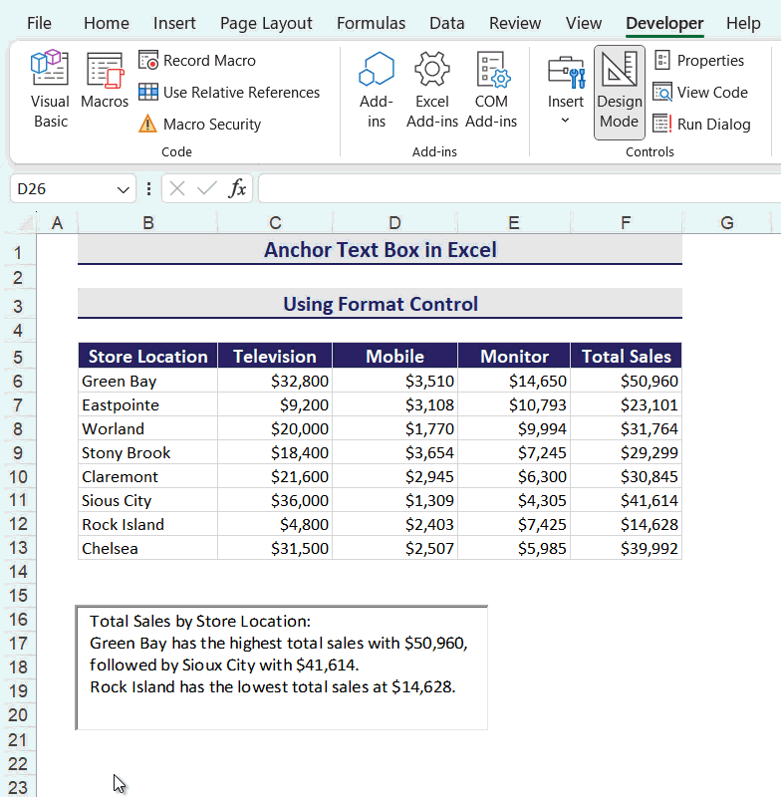Click the 'Store Location' header cell
This screenshot has height=797, width=781.
(x=147, y=356)
